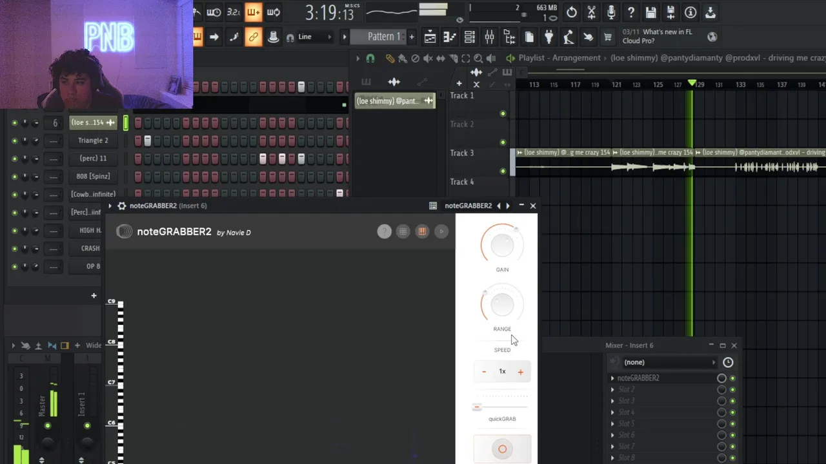Click the time display 3:19:13
Screen dimensions: 826x464
[329, 13]
